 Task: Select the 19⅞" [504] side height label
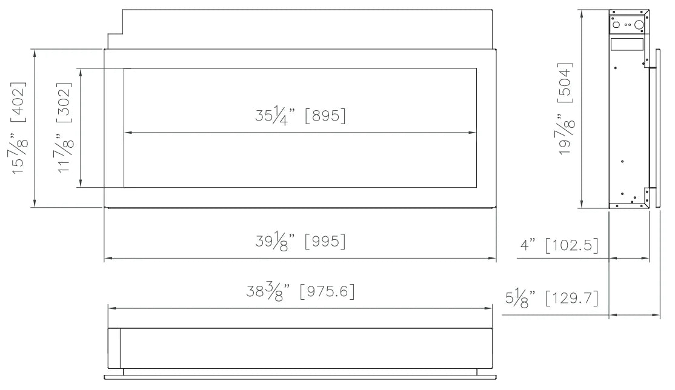click(x=565, y=109)
